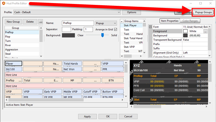Viewport: 216px width, 122px height.
Task: Click the Prefix property row
Action: [180, 44]
